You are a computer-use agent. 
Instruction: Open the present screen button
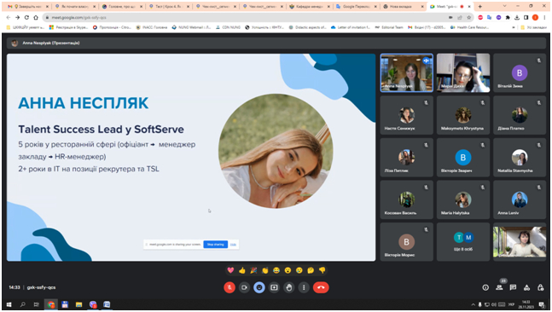click(x=274, y=287)
